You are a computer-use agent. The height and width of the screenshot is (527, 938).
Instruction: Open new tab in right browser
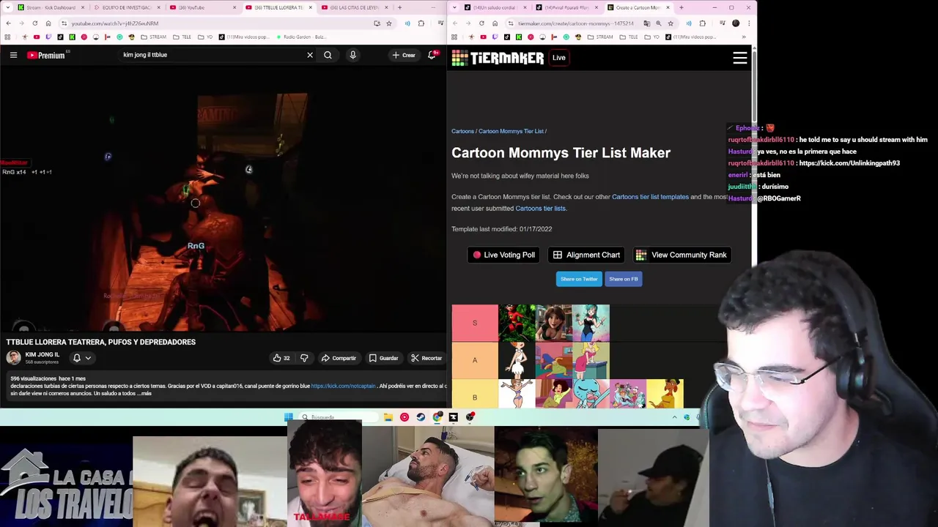click(x=682, y=7)
